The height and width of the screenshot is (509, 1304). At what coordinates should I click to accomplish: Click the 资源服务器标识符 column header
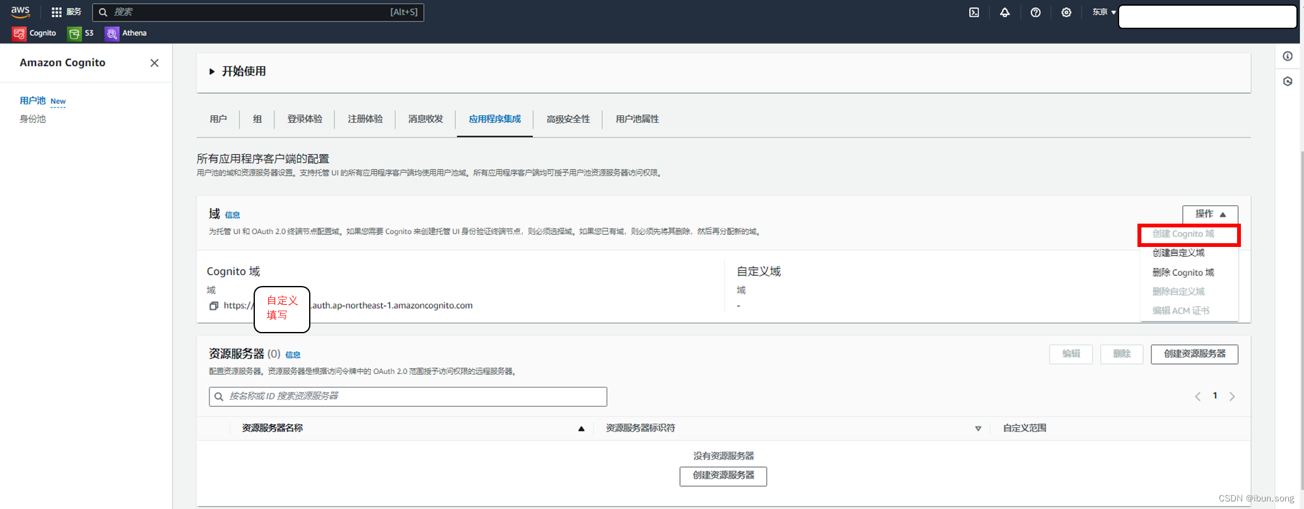(x=640, y=428)
